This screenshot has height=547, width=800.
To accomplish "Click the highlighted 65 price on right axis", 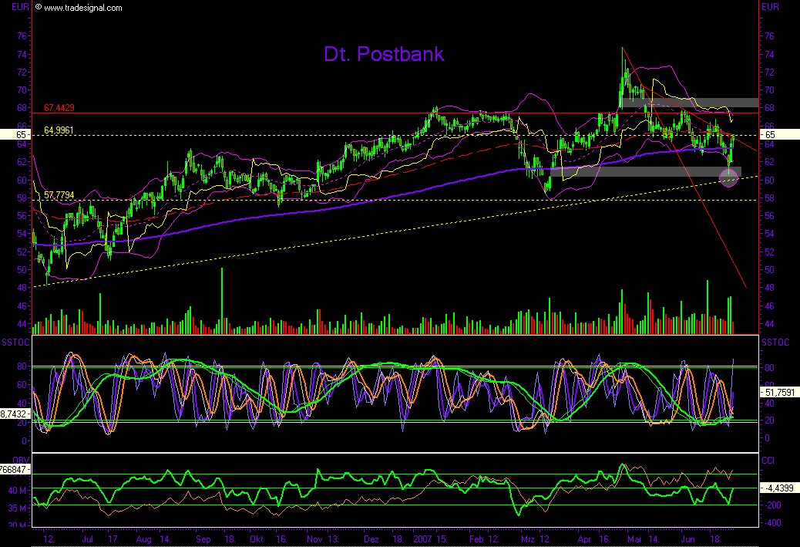I will (771, 133).
